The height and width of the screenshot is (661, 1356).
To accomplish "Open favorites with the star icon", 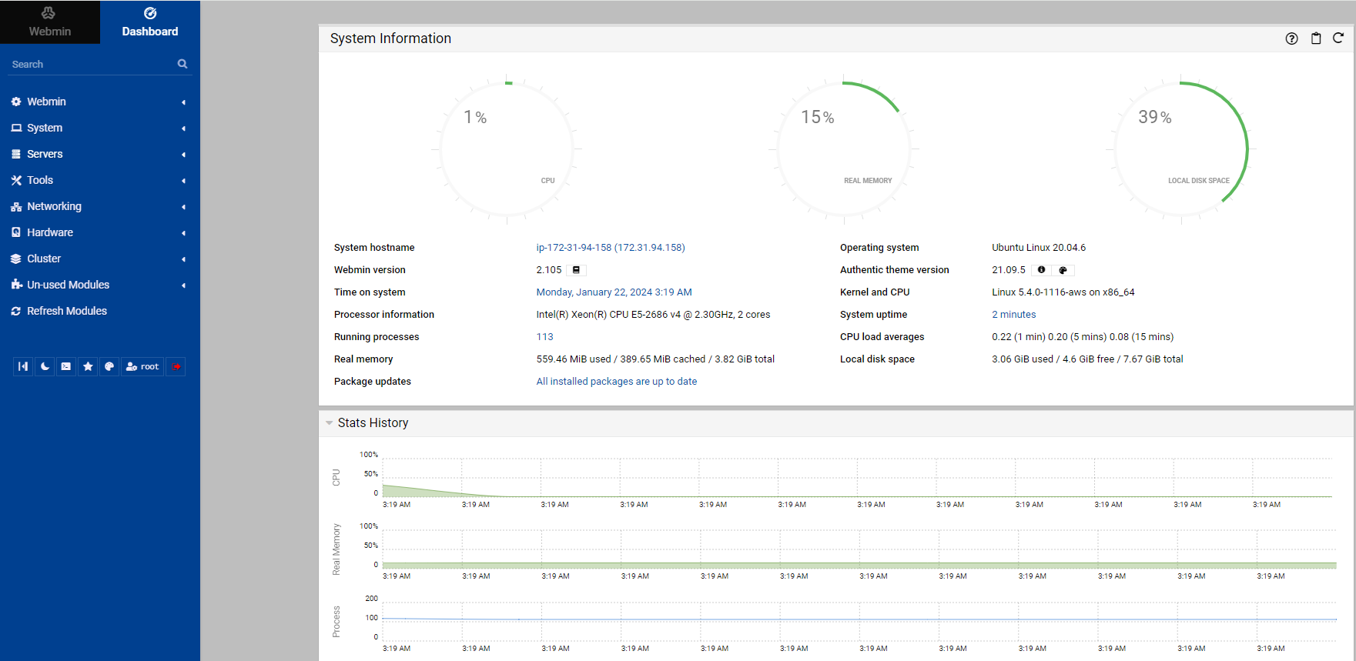I will (88, 366).
